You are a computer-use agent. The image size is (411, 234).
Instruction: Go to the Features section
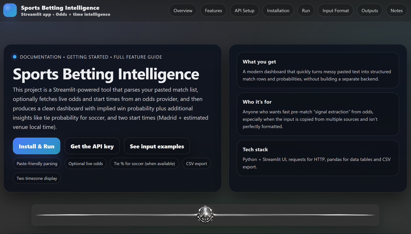pyautogui.click(x=214, y=11)
